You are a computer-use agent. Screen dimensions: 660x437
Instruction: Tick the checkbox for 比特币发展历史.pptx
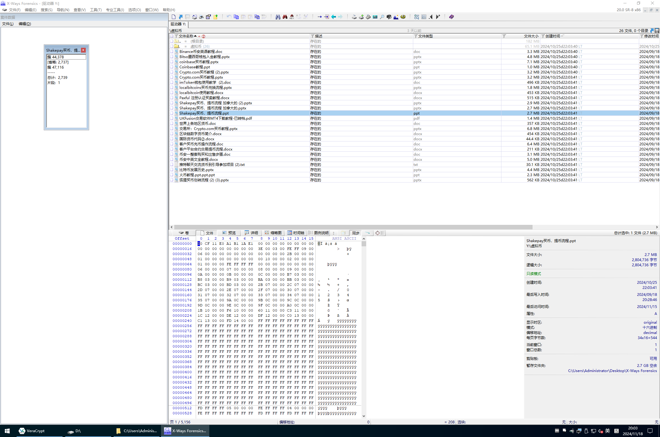click(x=172, y=170)
